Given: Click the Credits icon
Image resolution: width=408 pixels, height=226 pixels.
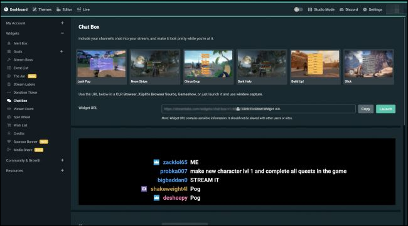Looking at the screenshot, I should [x=9, y=133].
